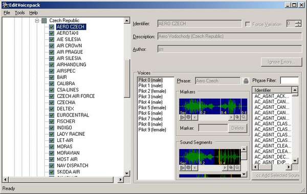Image resolution: width=307 pixels, height=194 pixels.
Task: Play the waveform in the Markers panel
Action: click(182, 117)
